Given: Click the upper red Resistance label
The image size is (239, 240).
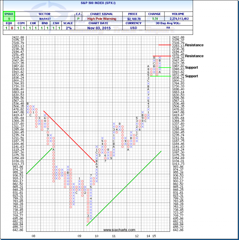Looking at the screenshot, I should [x=194, y=45].
